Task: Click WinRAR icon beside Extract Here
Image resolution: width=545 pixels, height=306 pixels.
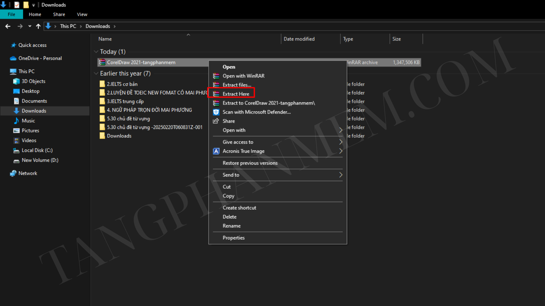Action: [216, 94]
